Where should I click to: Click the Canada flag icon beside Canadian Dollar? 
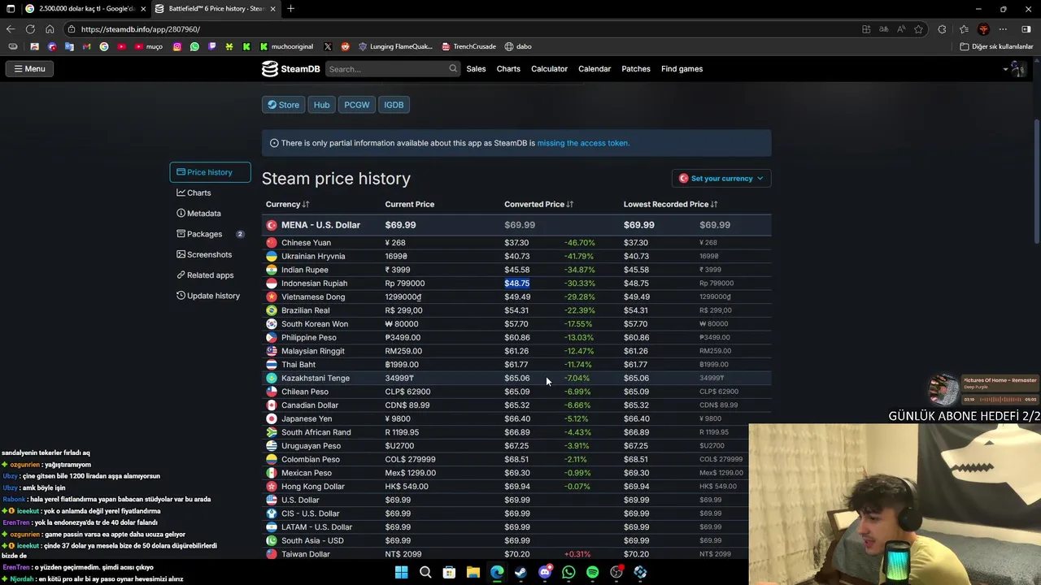click(x=272, y=405)
